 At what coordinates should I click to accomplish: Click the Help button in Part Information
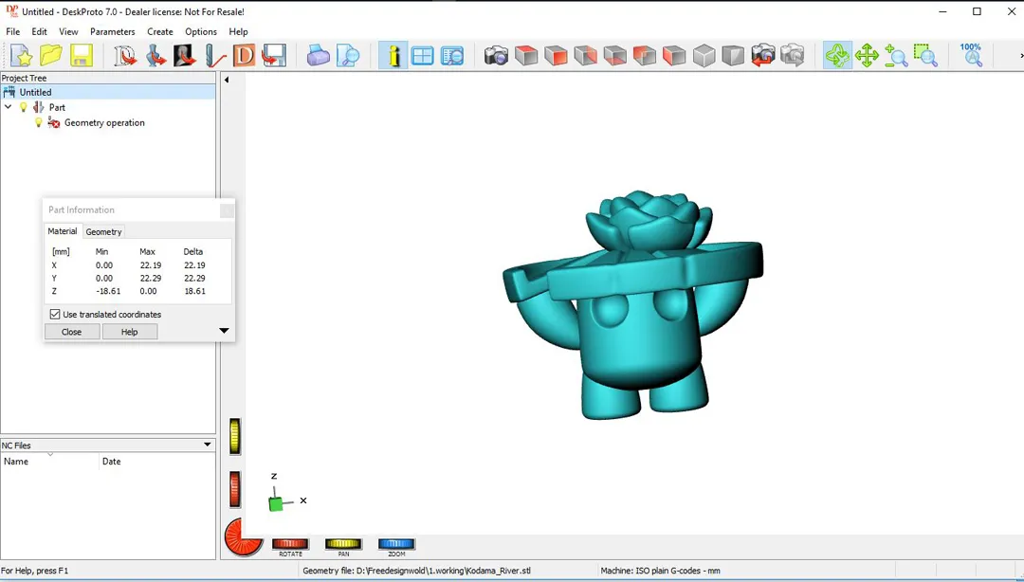coord(129,332)
